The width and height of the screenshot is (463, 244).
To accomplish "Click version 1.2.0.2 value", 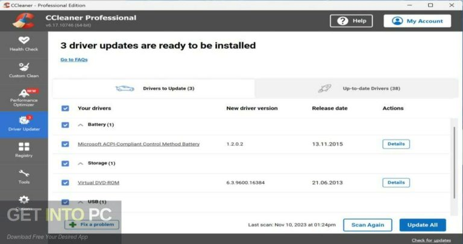I will pos(235,144).
